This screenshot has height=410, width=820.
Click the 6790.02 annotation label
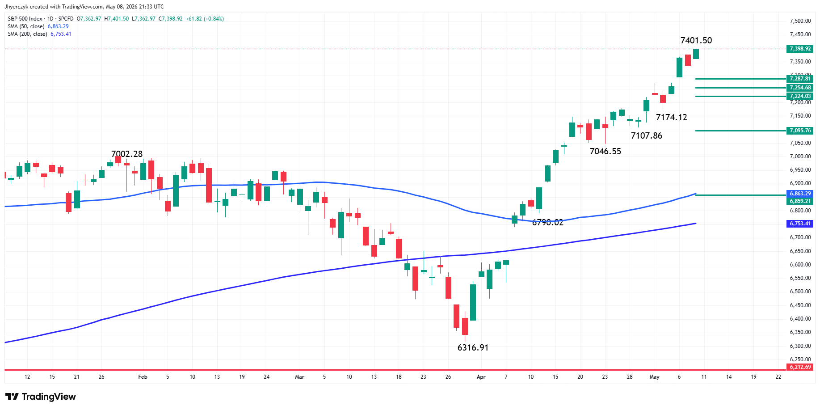click(547, 223)
